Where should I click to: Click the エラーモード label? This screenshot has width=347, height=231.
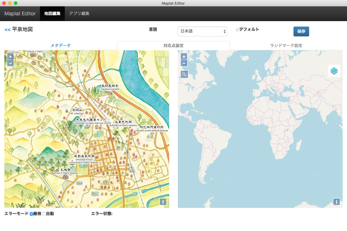point(16,214)
